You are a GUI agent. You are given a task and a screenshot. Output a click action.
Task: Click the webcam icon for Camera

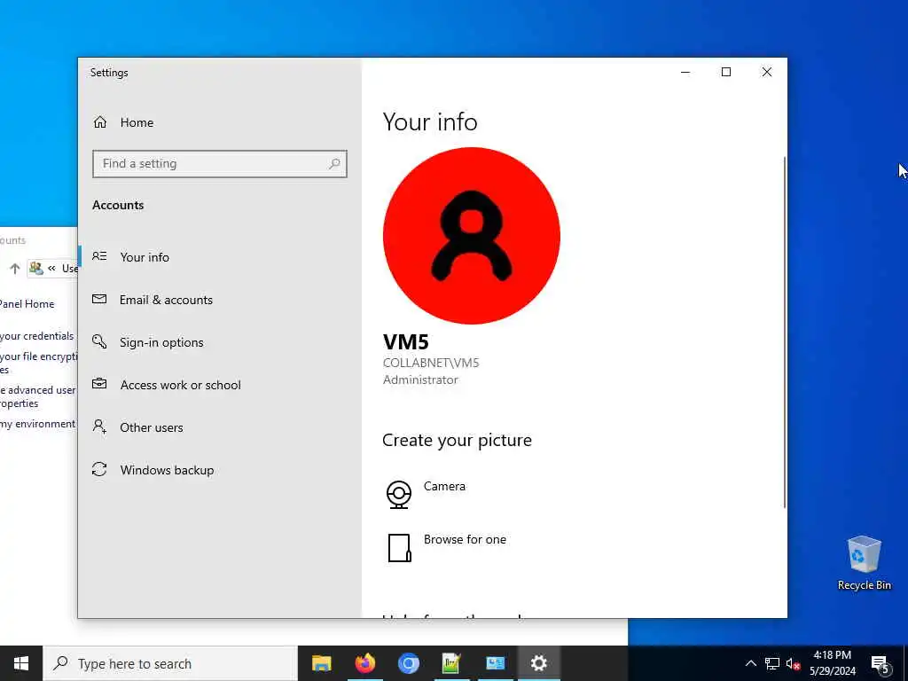tap(399, 495)
